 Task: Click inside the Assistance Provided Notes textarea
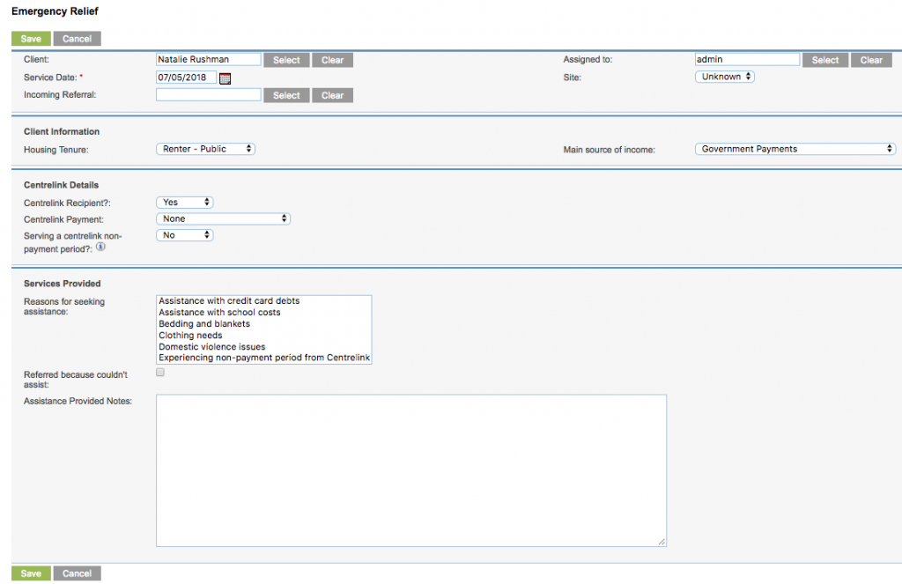pyautogui.click(x=411, y=469)
